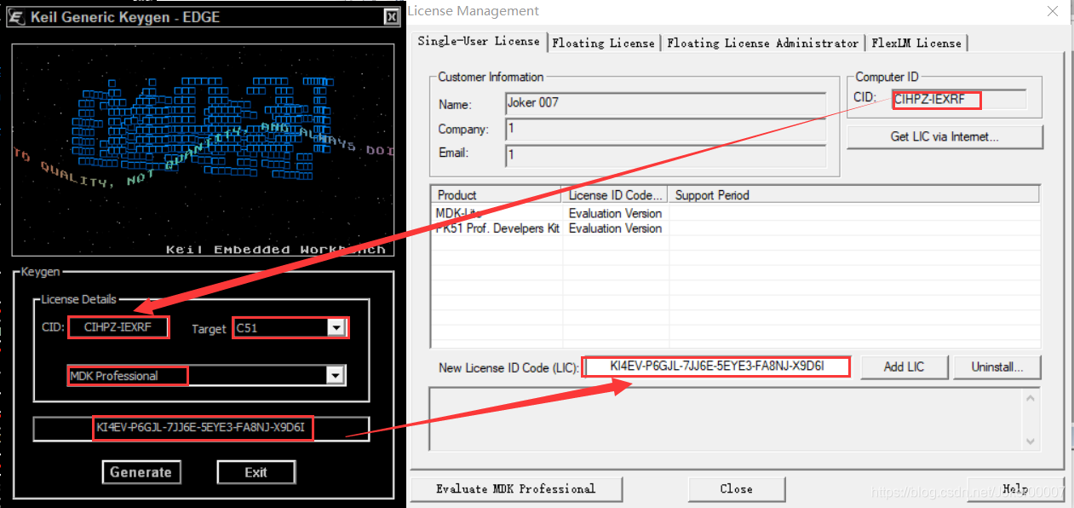
Task: Select the generated key field in the keygen
Action: tap(202, 428)
